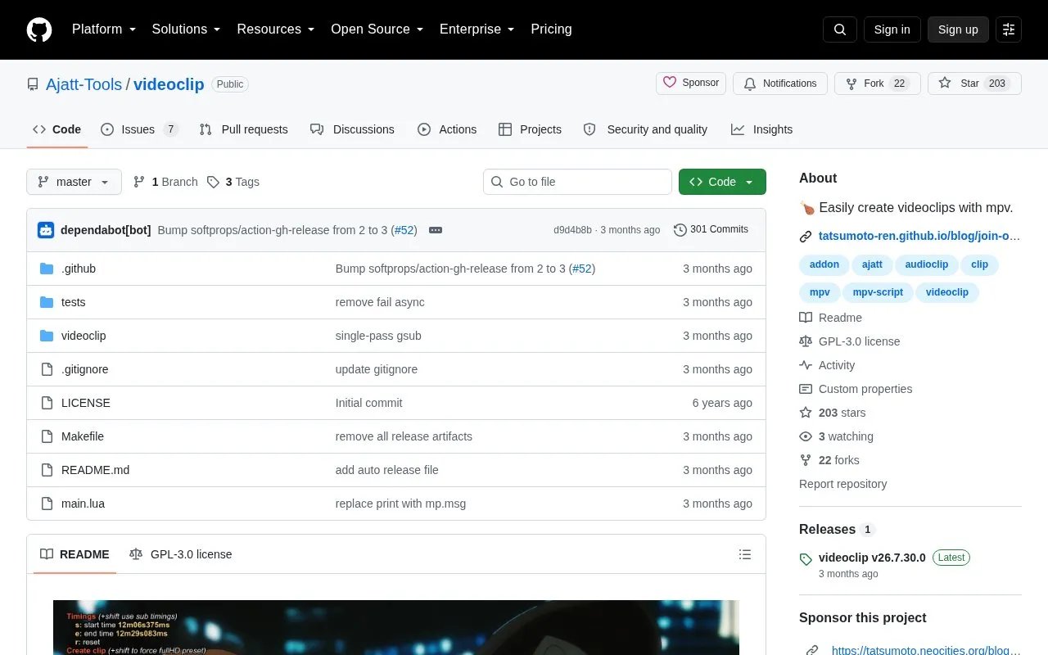Click the "Latest" release badge

951,558
